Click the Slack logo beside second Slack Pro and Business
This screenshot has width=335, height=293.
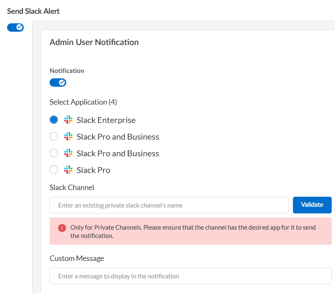[x=68, y=153]
